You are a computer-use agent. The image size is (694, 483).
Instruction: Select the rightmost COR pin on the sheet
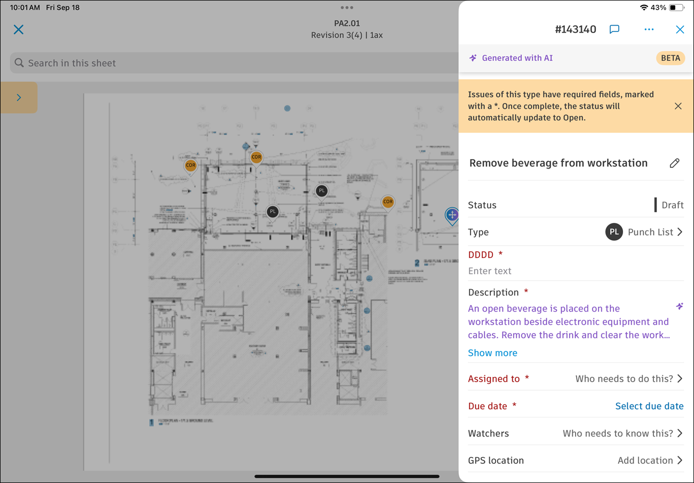tap(388, 203)
